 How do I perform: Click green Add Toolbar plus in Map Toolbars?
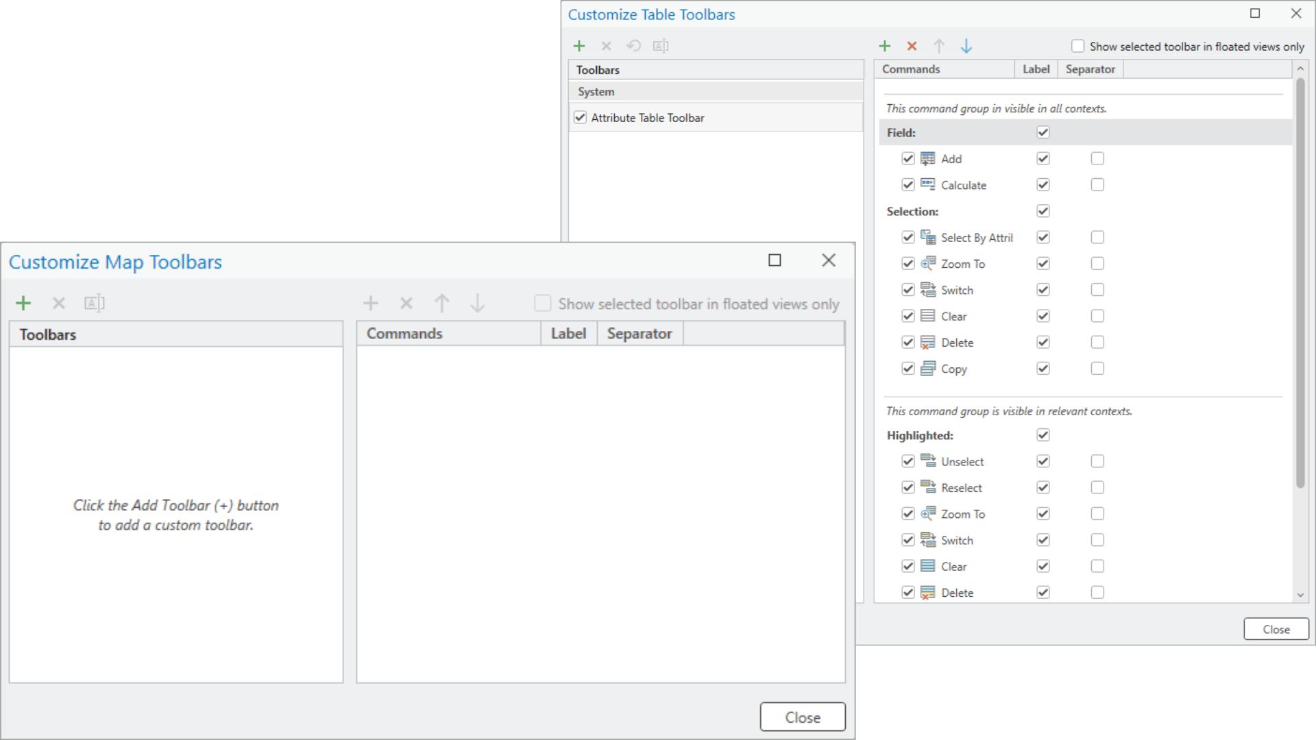pyautogui.click(x=23, y=303)
